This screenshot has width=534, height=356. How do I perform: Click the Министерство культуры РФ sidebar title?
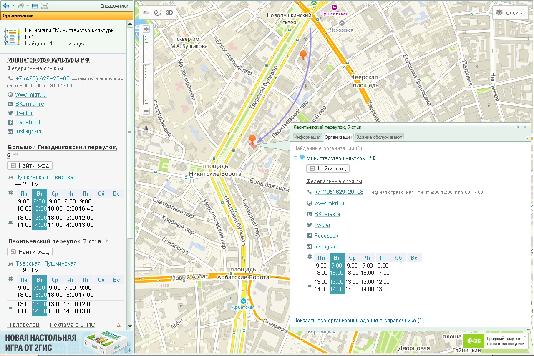pos(48,60)
